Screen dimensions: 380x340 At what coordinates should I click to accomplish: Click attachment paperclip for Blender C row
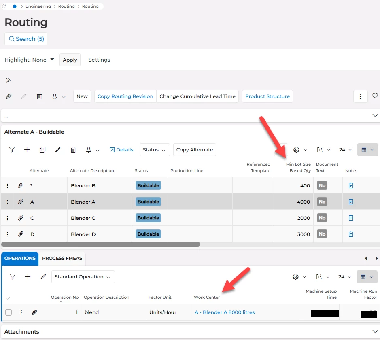point(21,218)
